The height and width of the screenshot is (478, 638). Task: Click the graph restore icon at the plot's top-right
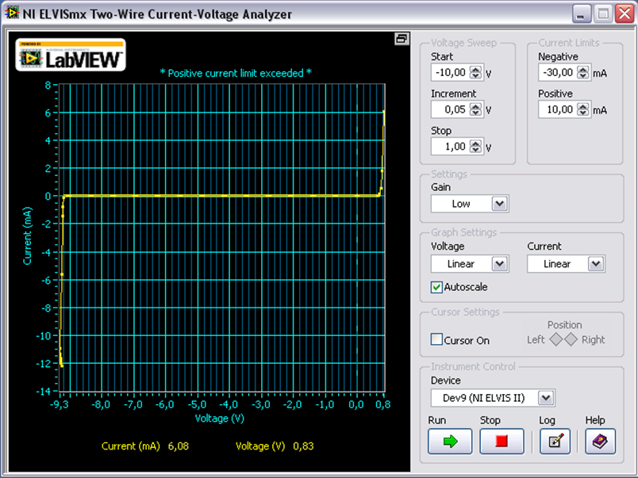click(x=402, y=39)
